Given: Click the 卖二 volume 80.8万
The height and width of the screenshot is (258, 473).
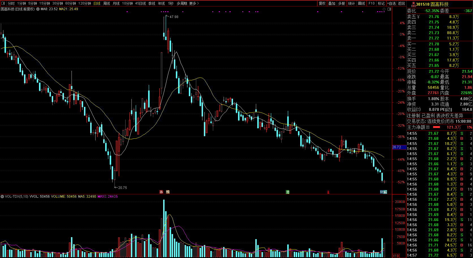Looking at the screenshot, I should click(x=453, y=33).
